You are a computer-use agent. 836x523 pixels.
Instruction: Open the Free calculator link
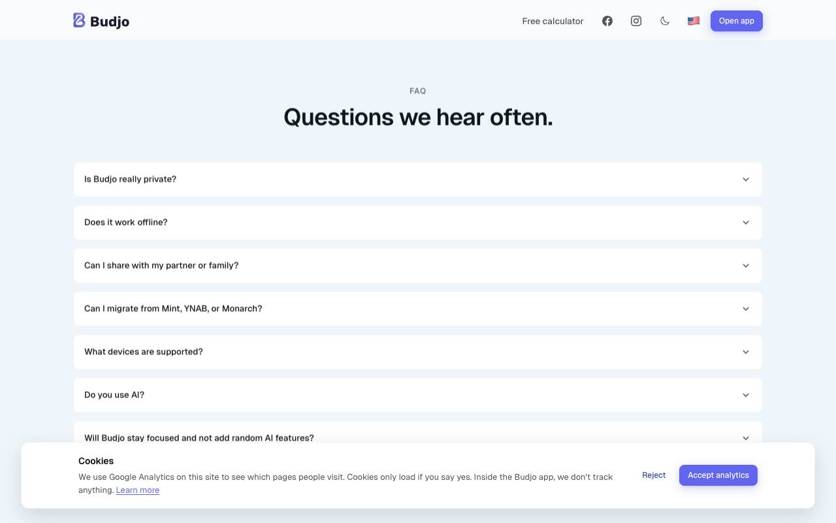click(x=553, y=21)
